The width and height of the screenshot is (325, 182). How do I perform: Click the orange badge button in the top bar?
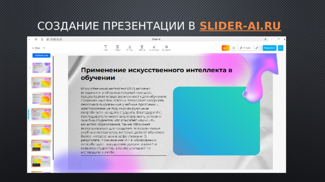pos(225,48)
